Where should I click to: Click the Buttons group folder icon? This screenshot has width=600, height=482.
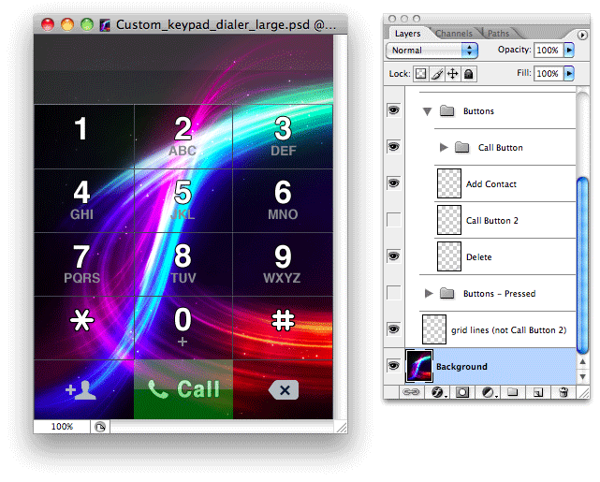[x=446, y=111]
